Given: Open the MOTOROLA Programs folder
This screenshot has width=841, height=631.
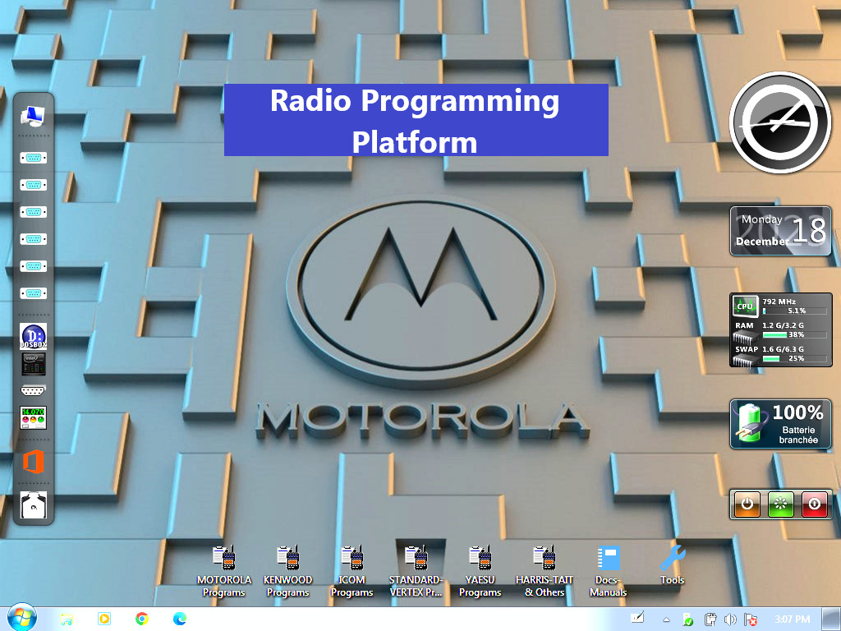Looking at the screenshot, I should click(223, 560).
